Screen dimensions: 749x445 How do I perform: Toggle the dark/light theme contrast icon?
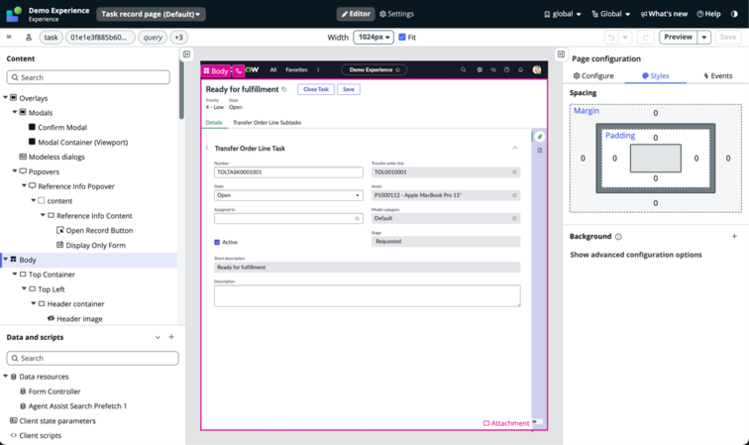point(734,14)
